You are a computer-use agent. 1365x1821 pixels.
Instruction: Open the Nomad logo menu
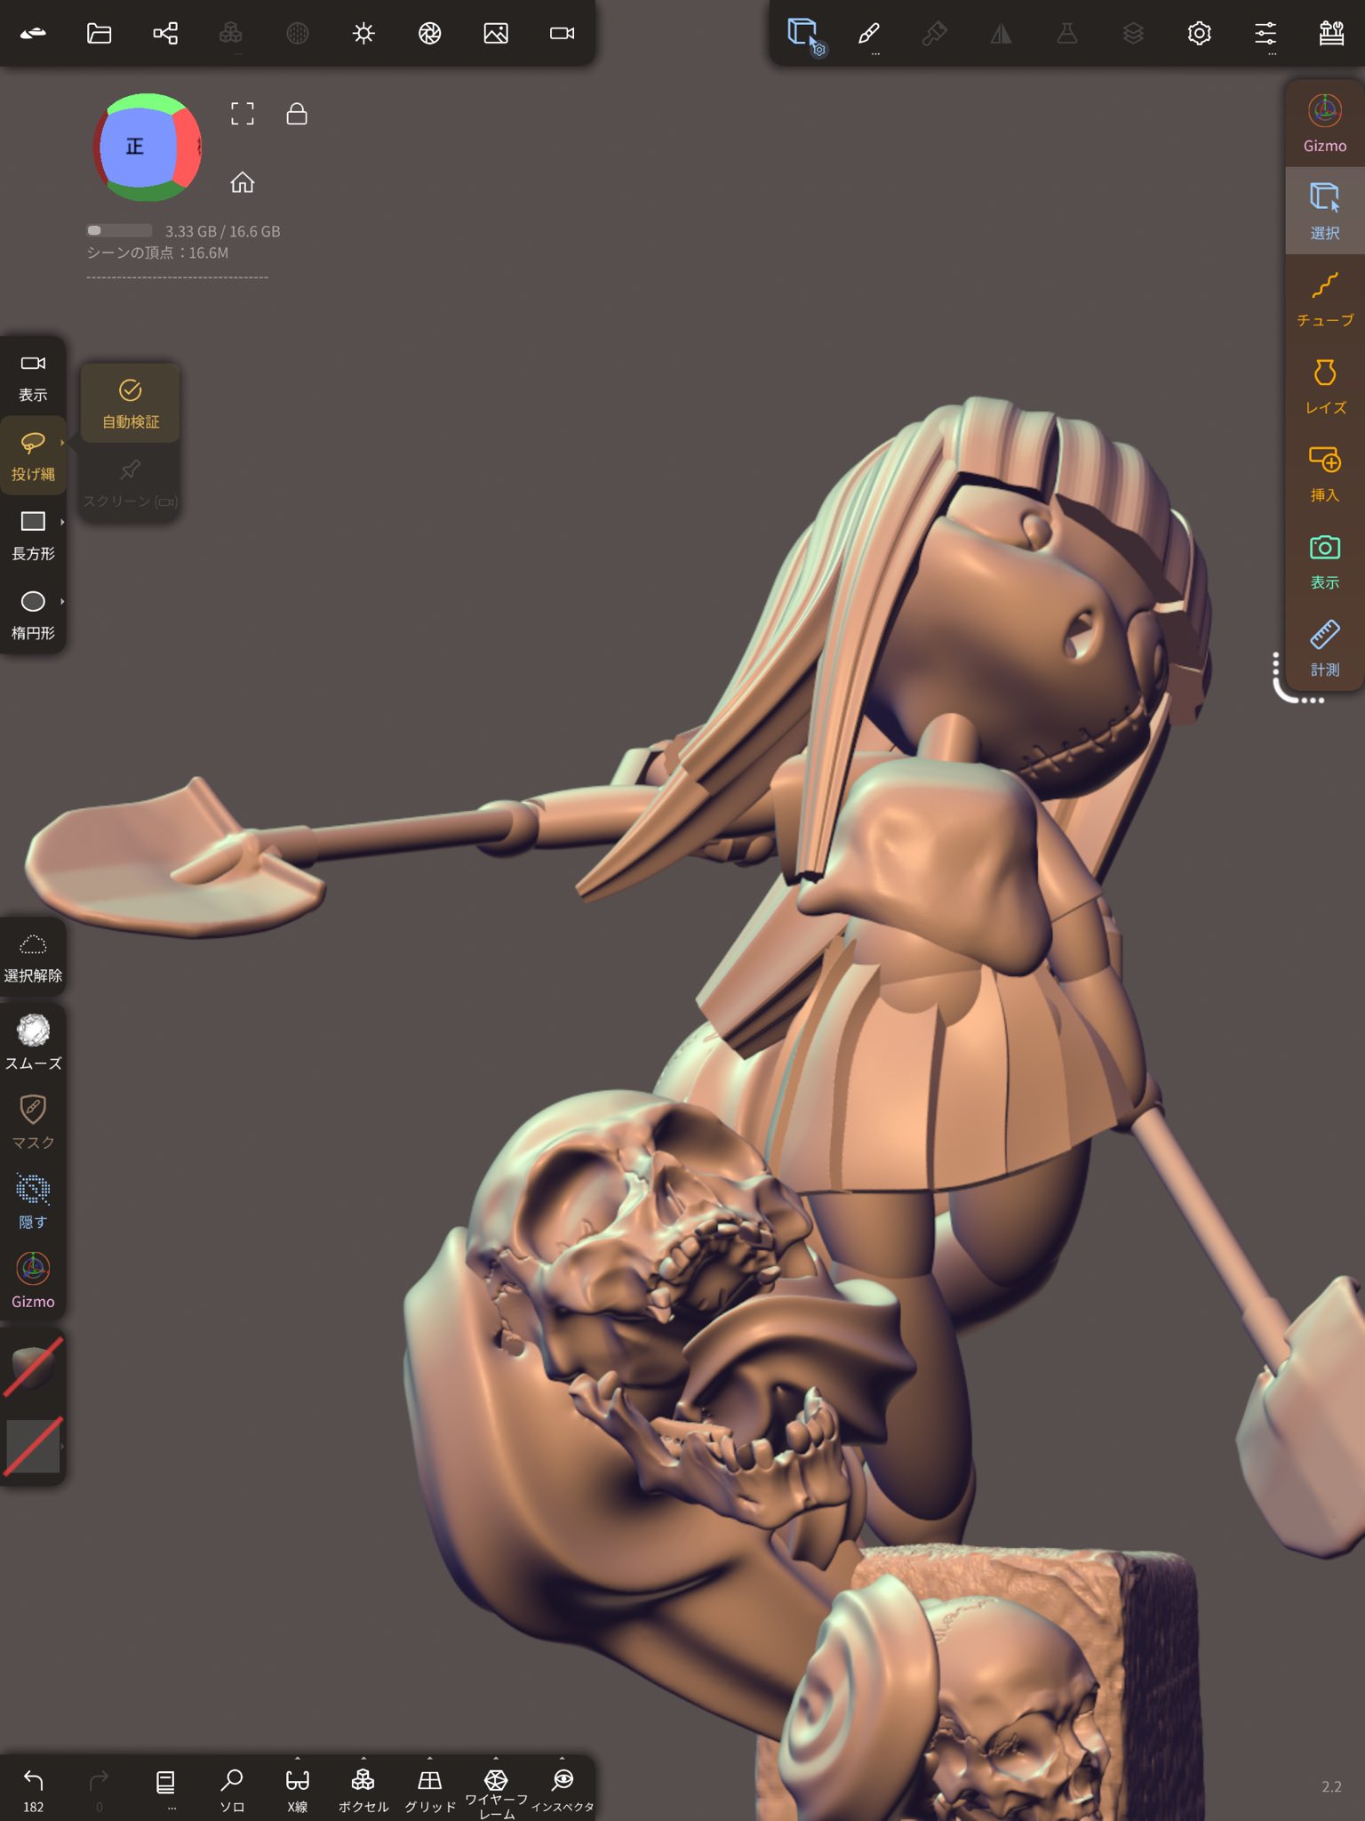tap(33, 34)
